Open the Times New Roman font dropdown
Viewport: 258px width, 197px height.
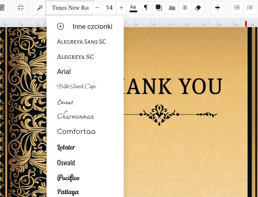(x=70, y=8)
